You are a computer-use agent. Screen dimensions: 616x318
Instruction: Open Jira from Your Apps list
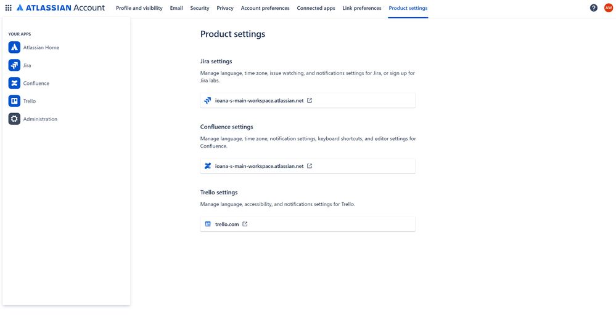(x=27, y=65)
